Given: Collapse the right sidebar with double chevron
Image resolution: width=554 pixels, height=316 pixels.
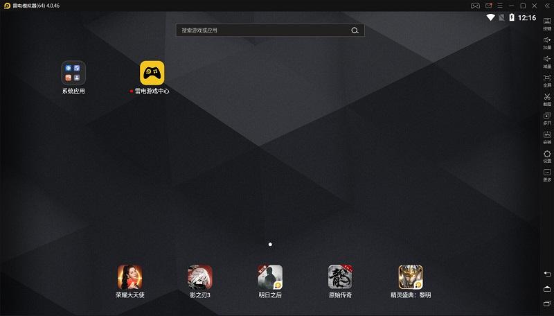Looking at the screenshot, I should coord(547,6).
